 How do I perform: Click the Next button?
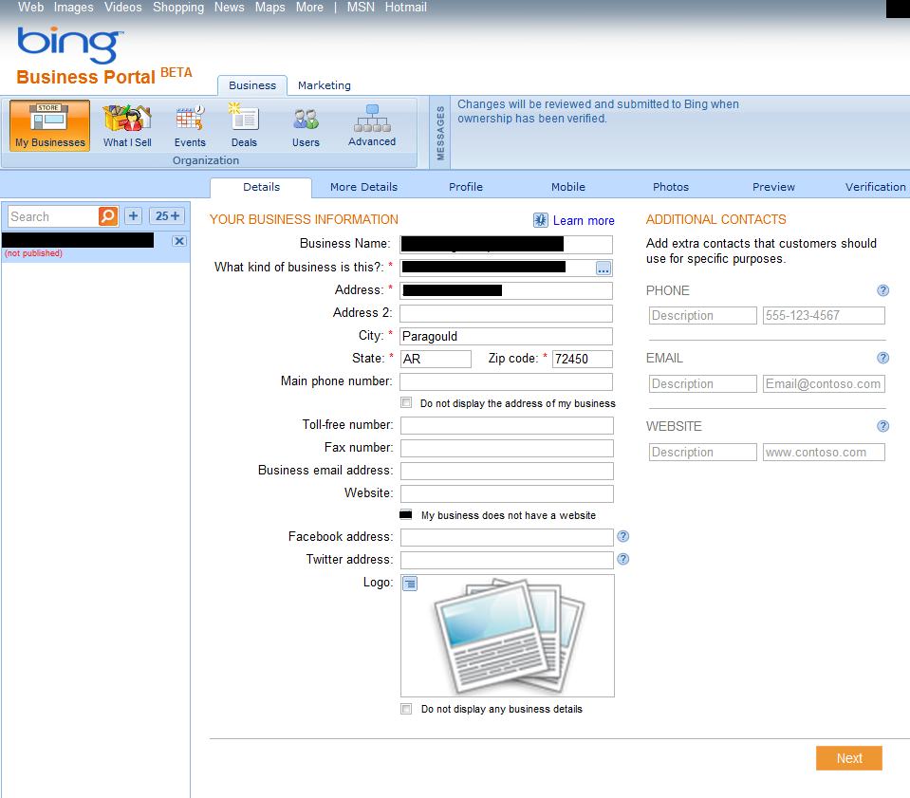coord(849,758)
